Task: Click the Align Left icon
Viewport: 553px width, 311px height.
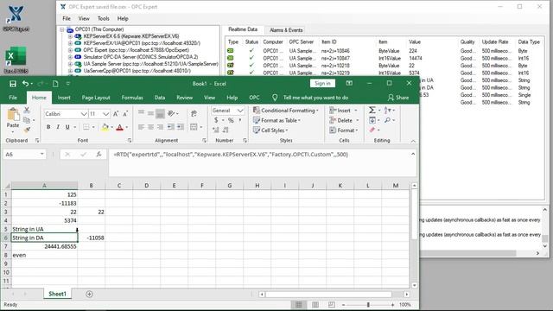Action: [x=141, y=127]
